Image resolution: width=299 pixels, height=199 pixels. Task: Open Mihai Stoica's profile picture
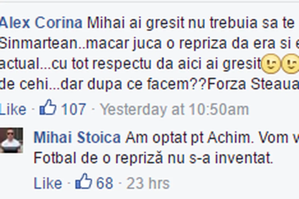coord(11,140)
